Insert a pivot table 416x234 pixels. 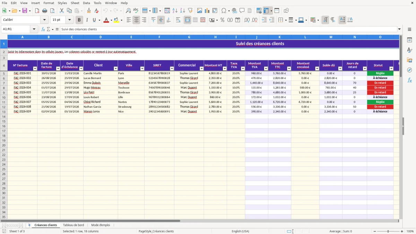click(215, 11)
